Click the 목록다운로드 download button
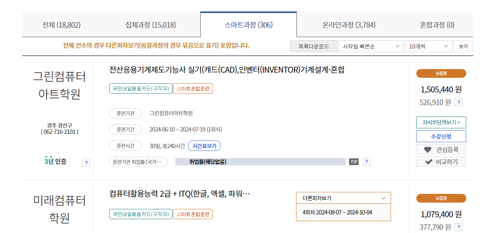488x233 pixels. click(x=313, y=46)
